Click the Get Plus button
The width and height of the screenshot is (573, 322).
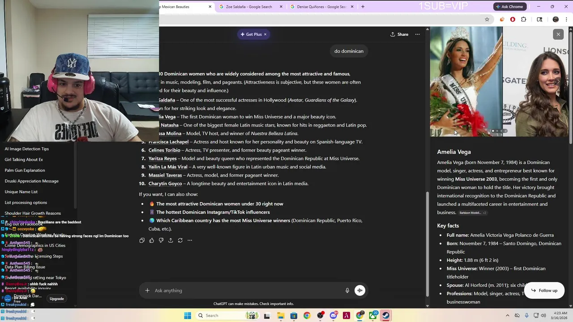tap(253, 34)
